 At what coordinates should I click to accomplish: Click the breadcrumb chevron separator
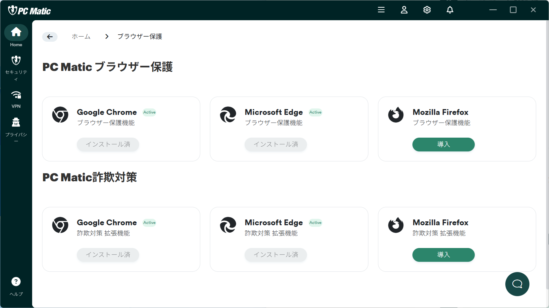107,37
